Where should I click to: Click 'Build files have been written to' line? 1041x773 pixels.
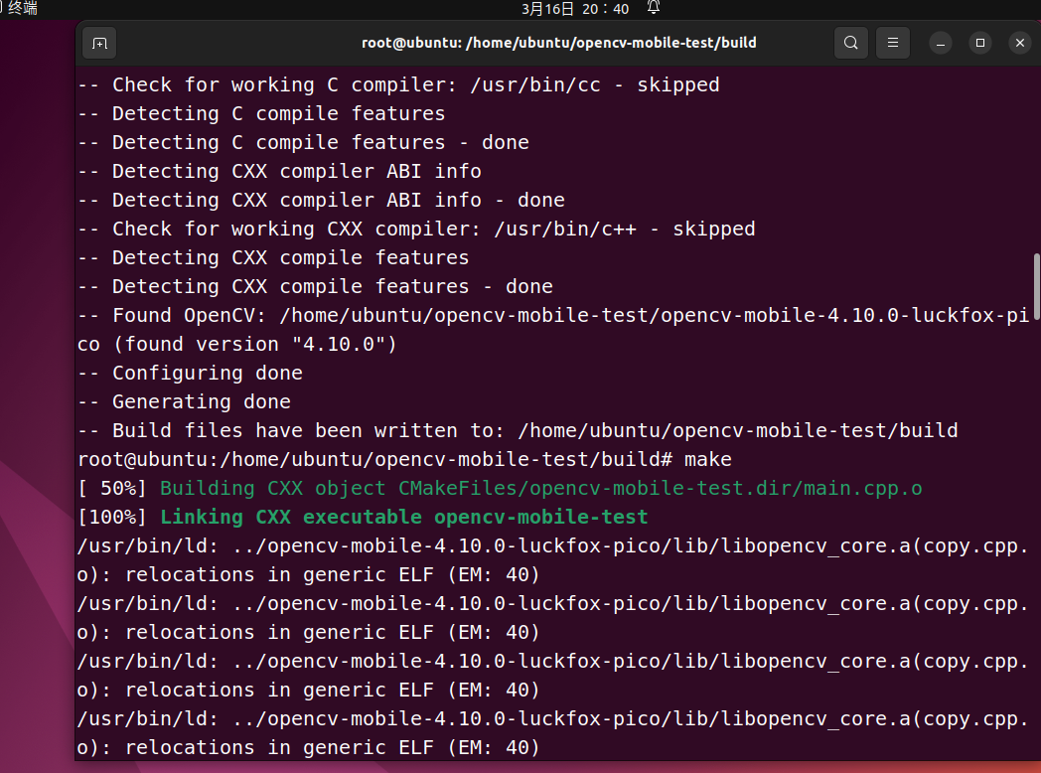pyautogui.click(x=518, y=431)
